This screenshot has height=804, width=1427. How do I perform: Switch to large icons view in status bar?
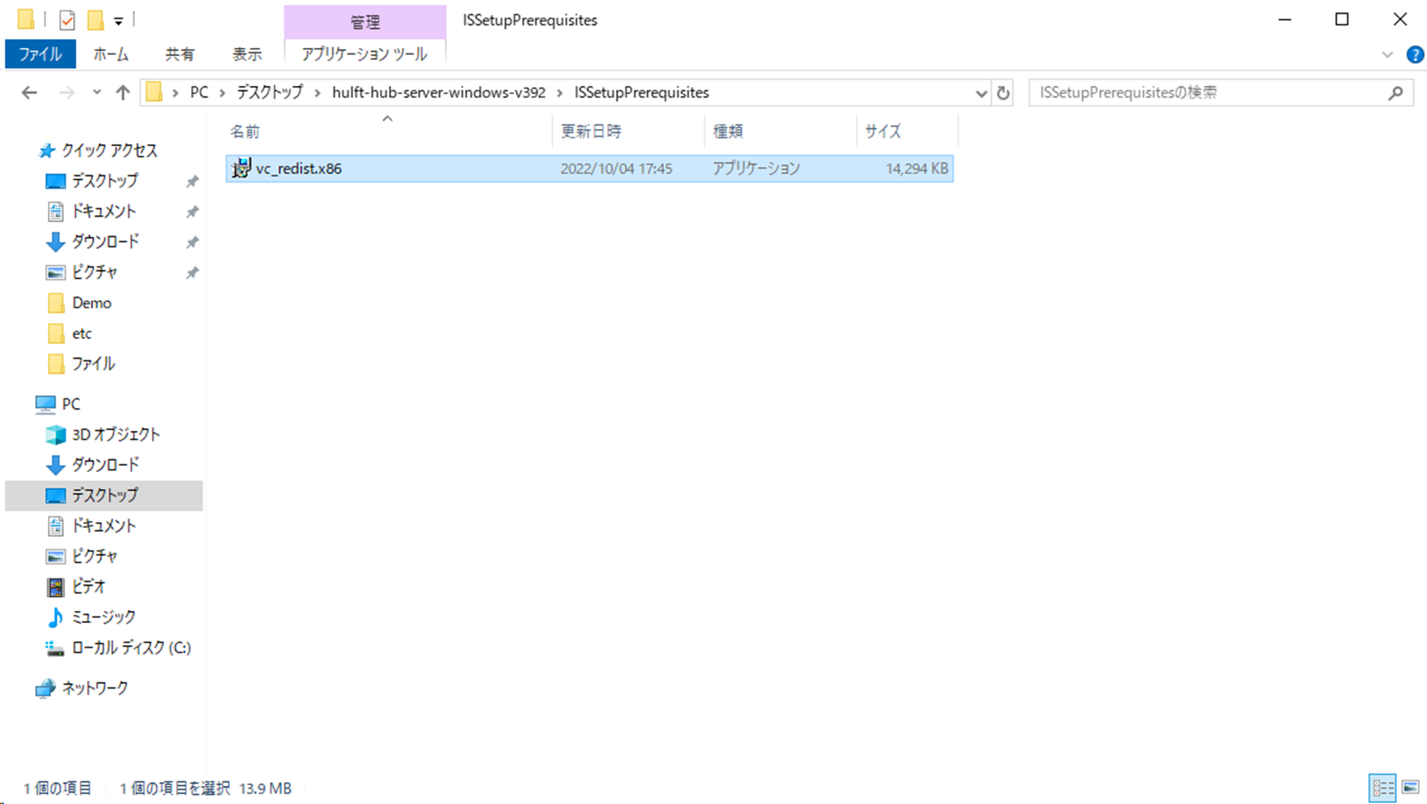(1411, 787)
